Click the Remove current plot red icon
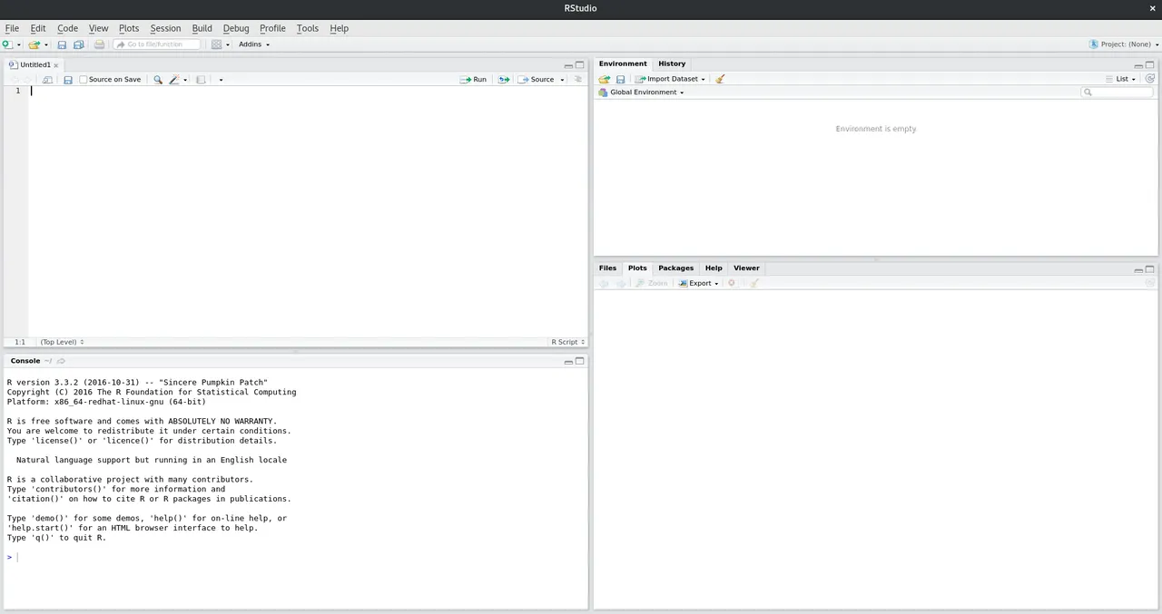This screenshot has height=614, width=1162. coord(732,283)
